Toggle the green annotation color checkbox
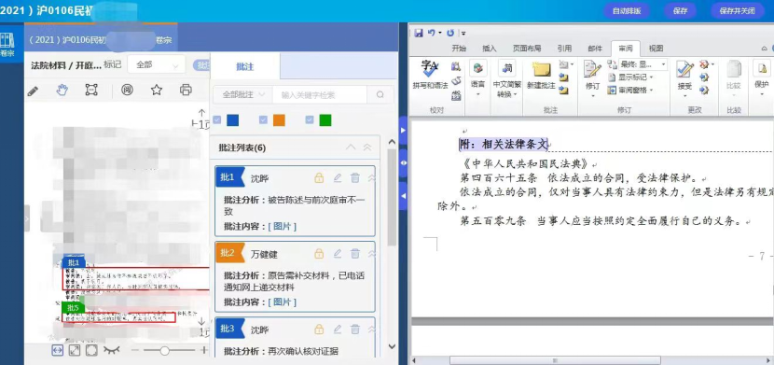This screenshot has height=365, width=774. click(310, 119)
